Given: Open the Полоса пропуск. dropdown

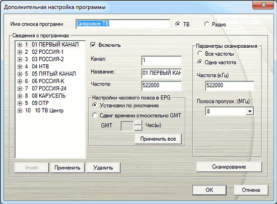Looking at the screenshot, I should (x=250, y=111).
